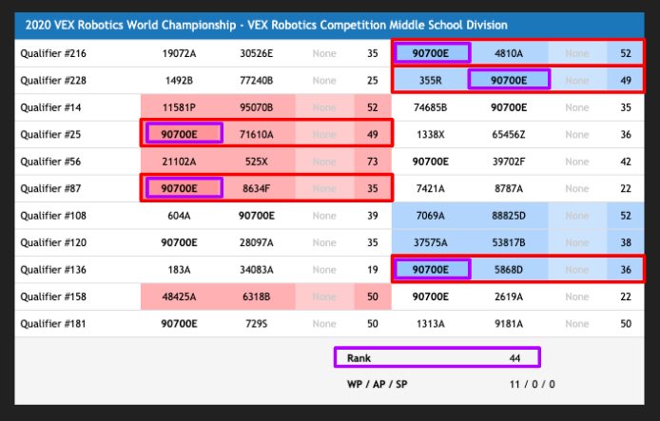Select 90700E in the Qualifier #228 row
Viewport: 660px width, 421px height.
click(509, 81)
